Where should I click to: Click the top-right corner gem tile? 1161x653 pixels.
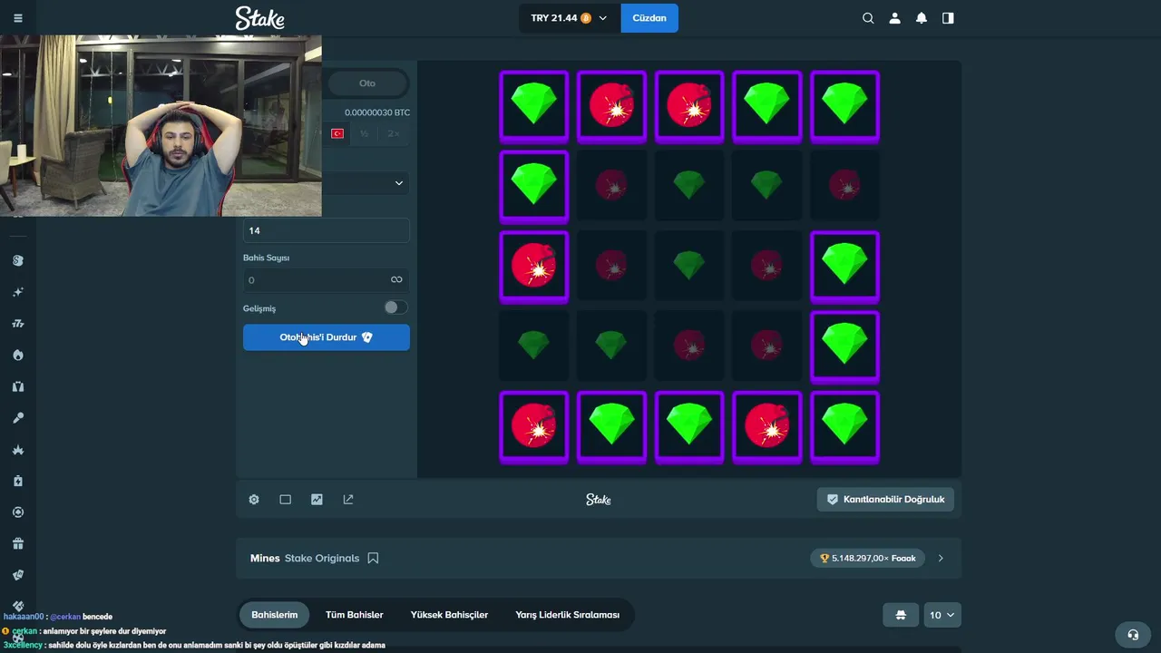tap(844, 106)
